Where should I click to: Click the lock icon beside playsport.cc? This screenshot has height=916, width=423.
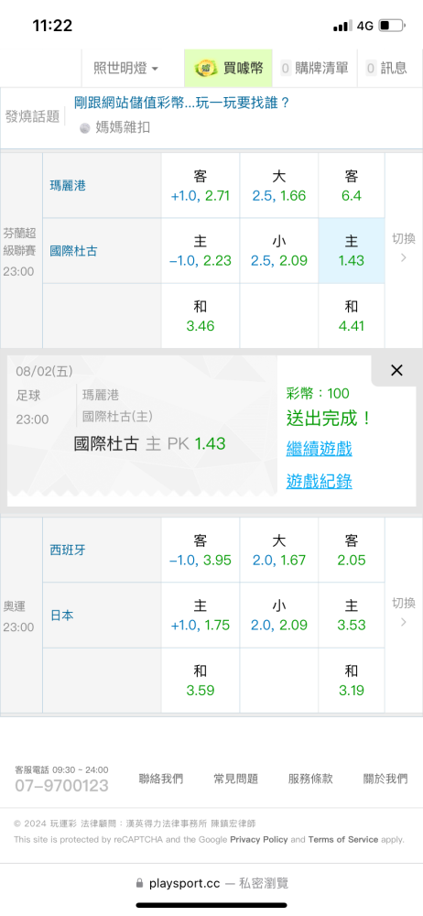click(140, 883)
